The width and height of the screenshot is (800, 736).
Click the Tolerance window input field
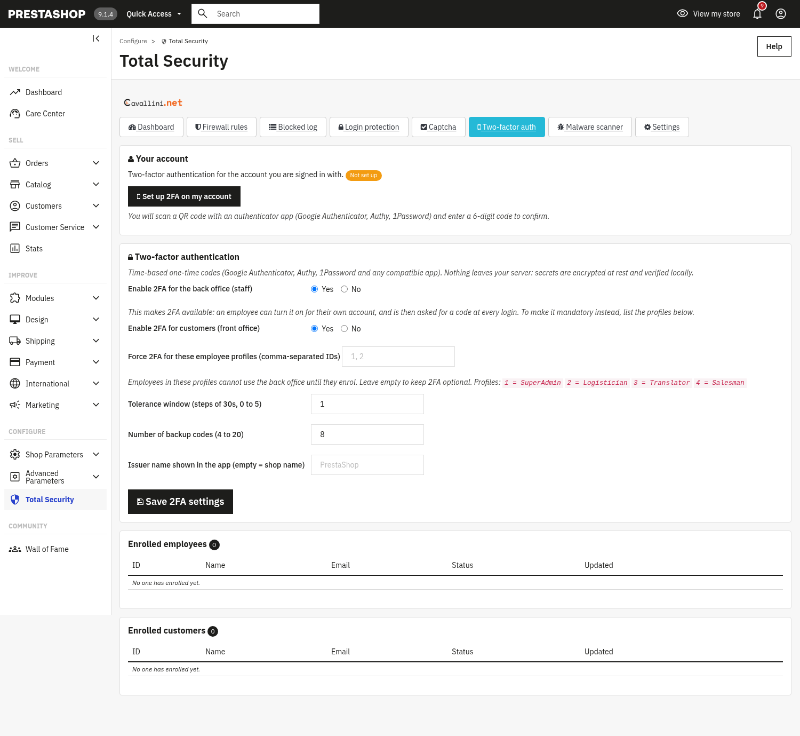[x=367, y=404]
